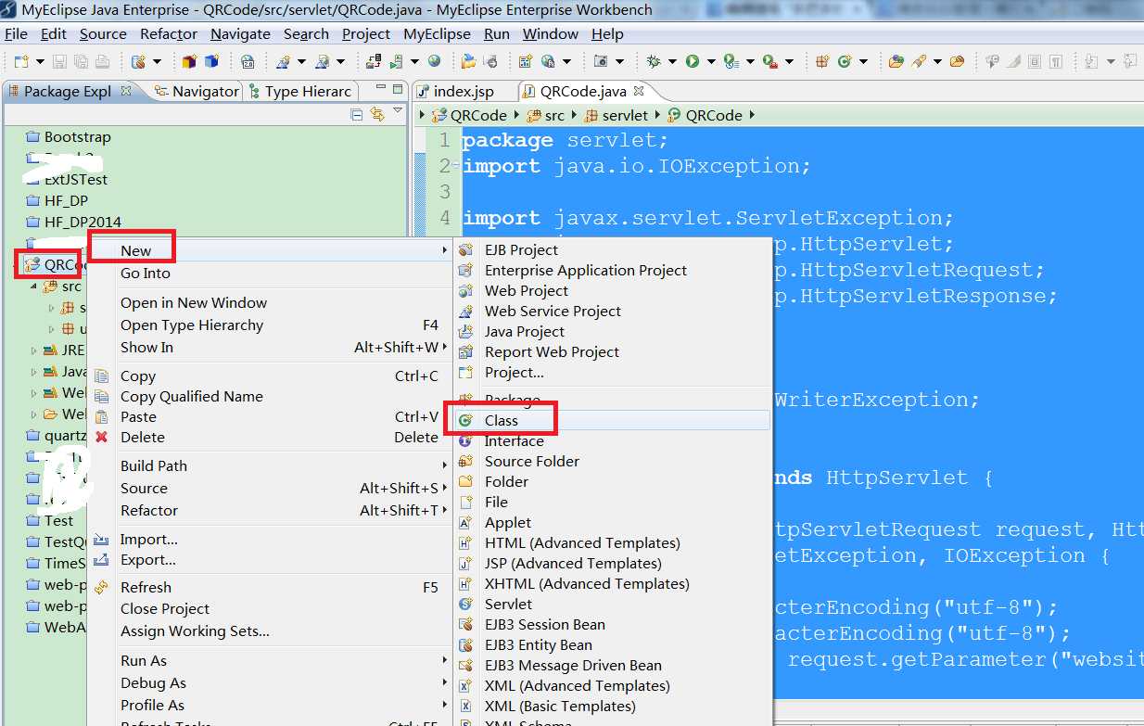
Task: Close the Package Explorer tab
Action: pos(126,91)
